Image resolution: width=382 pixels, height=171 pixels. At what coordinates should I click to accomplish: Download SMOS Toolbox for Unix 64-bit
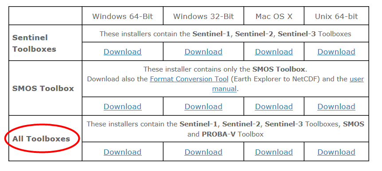[336, 106]
